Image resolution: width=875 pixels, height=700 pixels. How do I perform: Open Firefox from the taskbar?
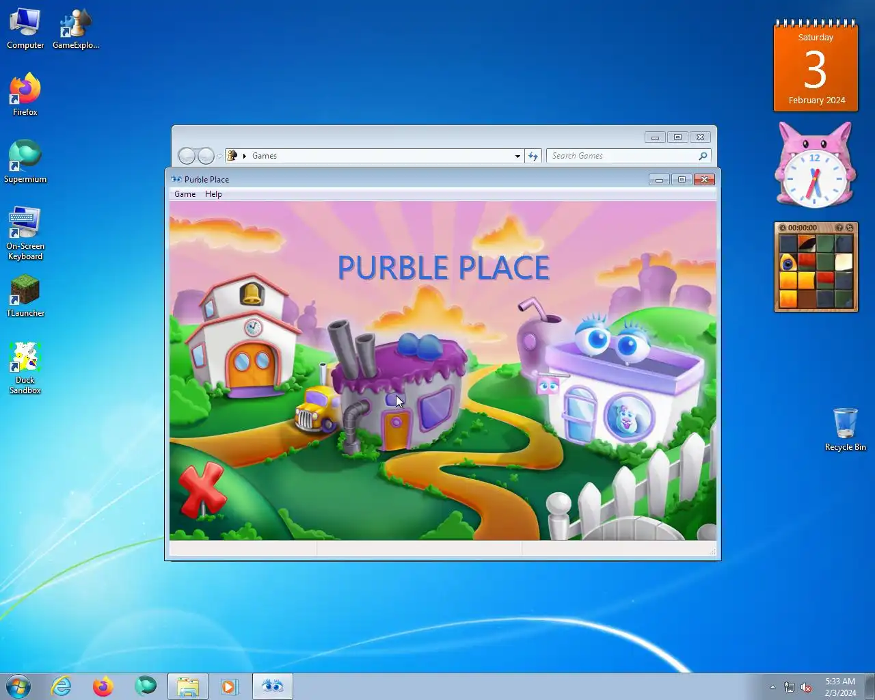103,686
